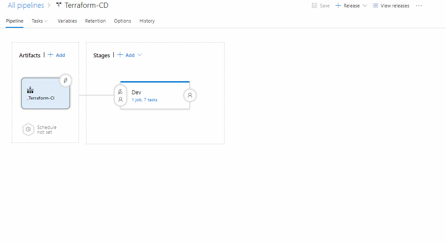Screen dimensions: 446x245
Task: Open the 1 job, 7 tasks link
Action: click(x=145, y=100)
